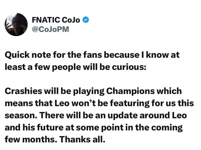Click "Leo" after "update around"

point(179,116)
